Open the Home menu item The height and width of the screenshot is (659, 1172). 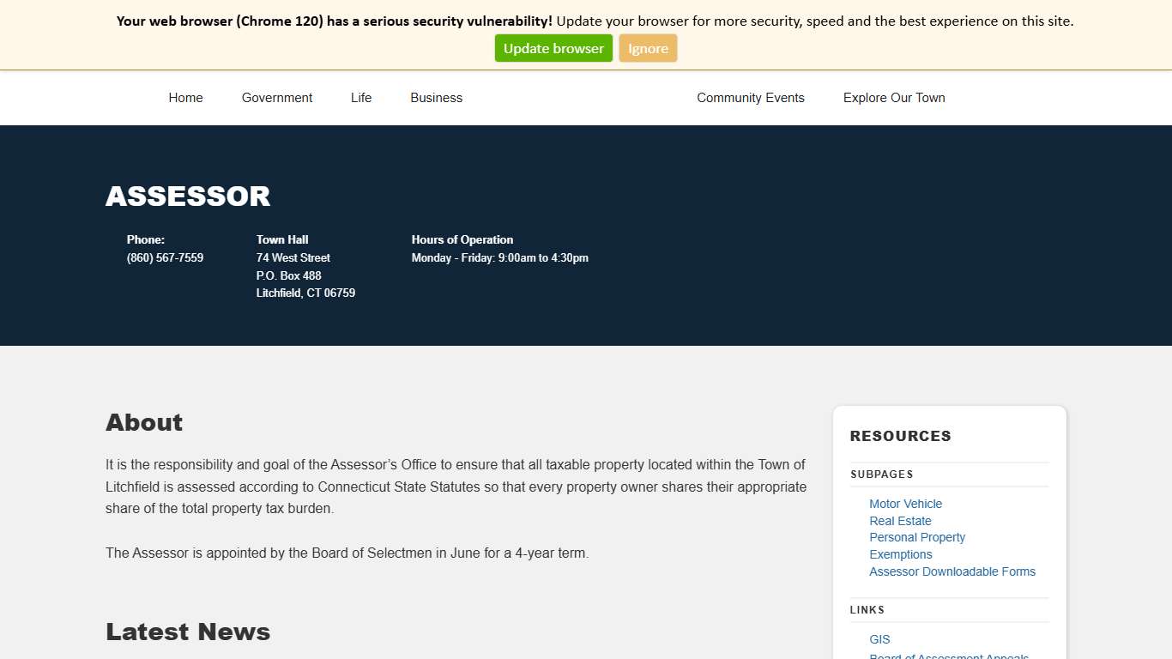pos(185,98)
